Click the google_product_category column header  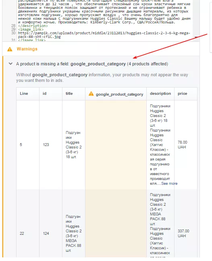pos(116,94)
